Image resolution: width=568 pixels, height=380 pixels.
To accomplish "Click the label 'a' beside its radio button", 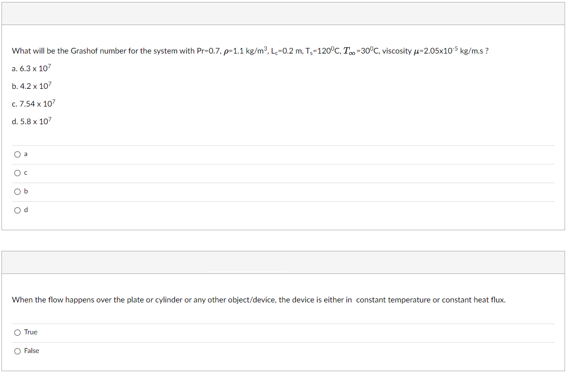I will click(26, 154).
